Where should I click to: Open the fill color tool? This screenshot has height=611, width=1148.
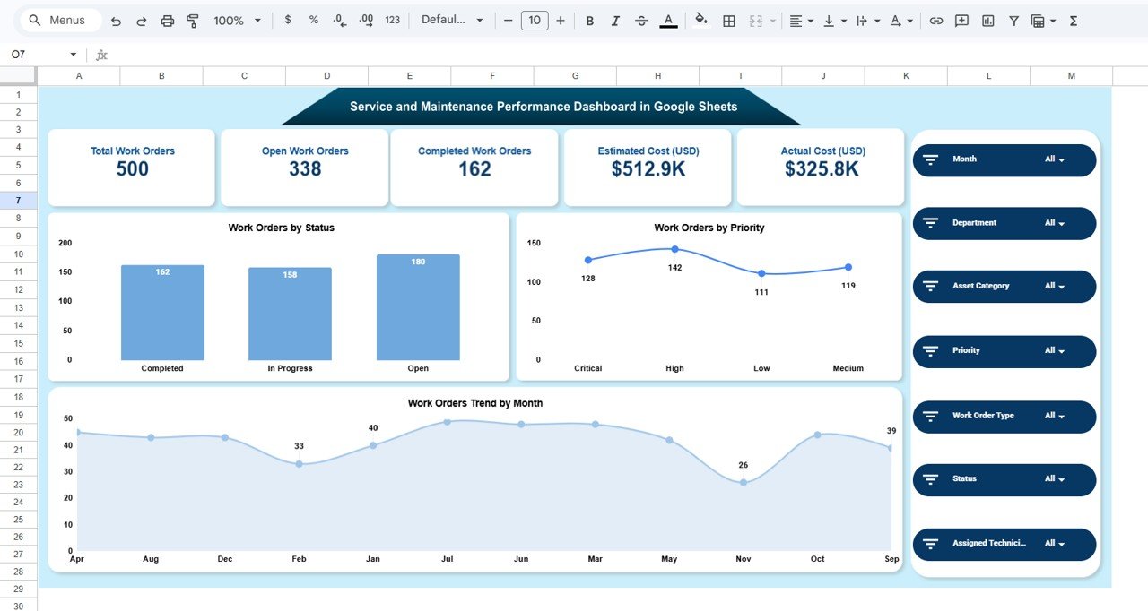[700, 20]
